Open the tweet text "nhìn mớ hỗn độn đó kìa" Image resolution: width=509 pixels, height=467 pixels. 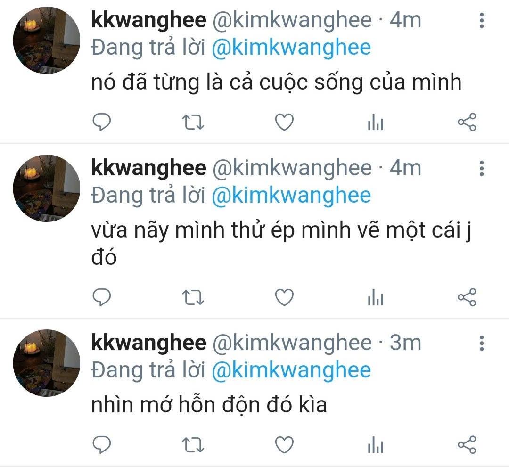point(209,405)
